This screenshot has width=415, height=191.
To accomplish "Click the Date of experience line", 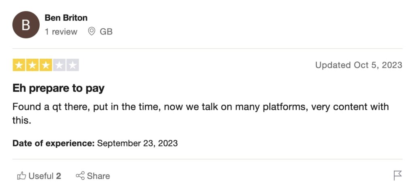I will [95, 143].
